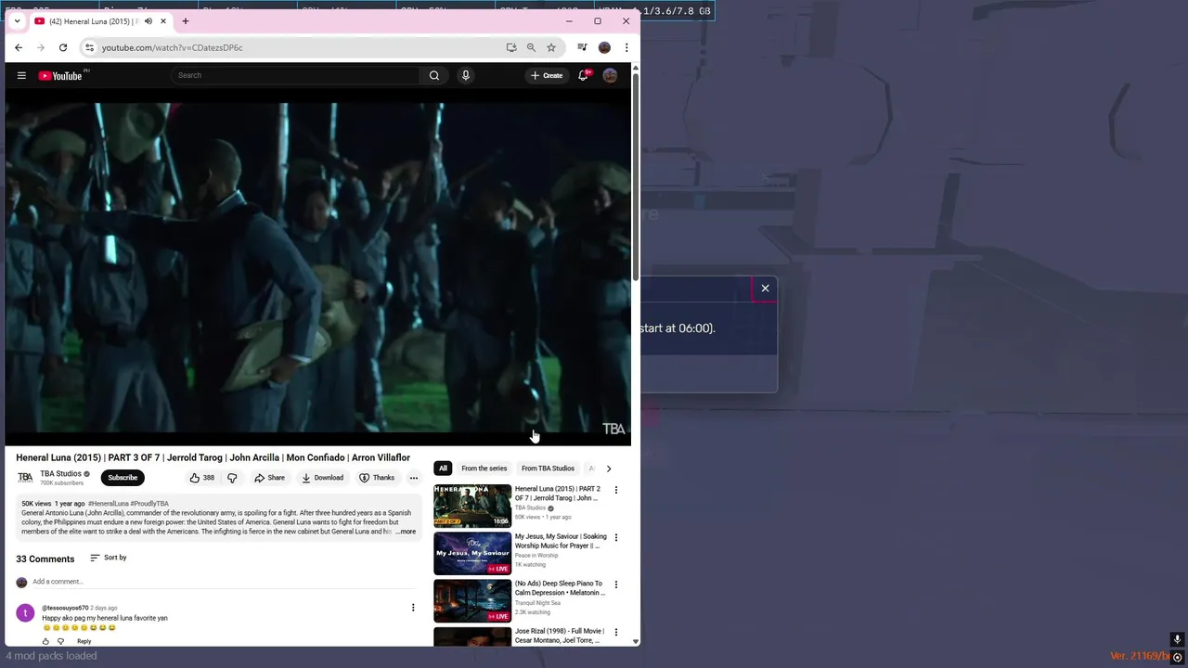Open Chrome three-dot menu
The image size is (1188, 668).
coord(626,47)
